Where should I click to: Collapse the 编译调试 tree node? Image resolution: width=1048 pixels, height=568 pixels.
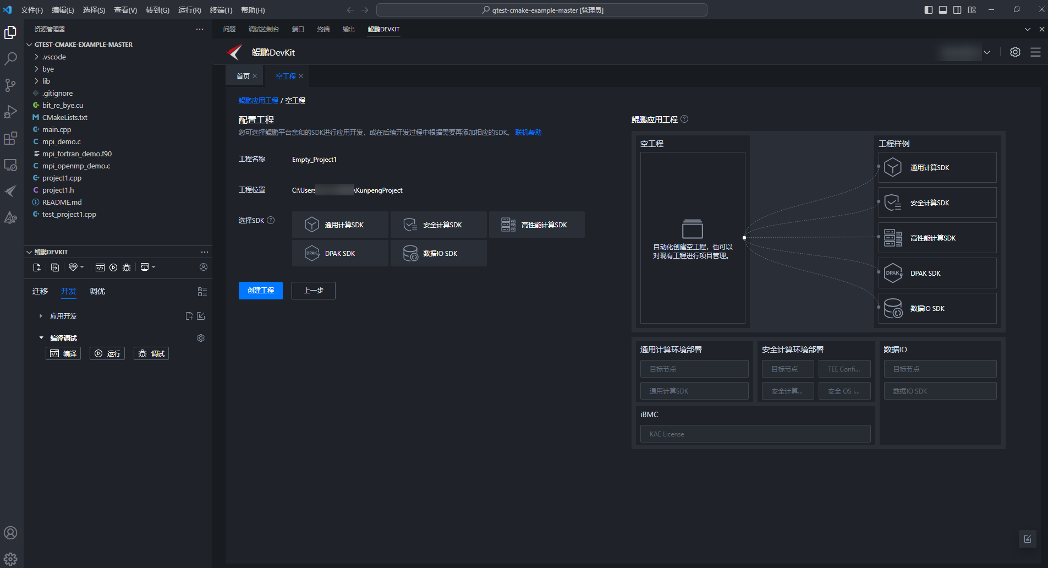(x=41, y=338)
